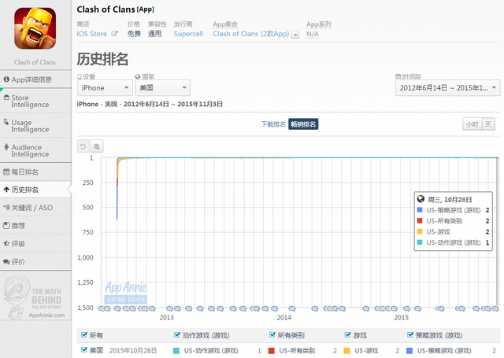Click the Audience Intelligence person icon

(6, 147)
